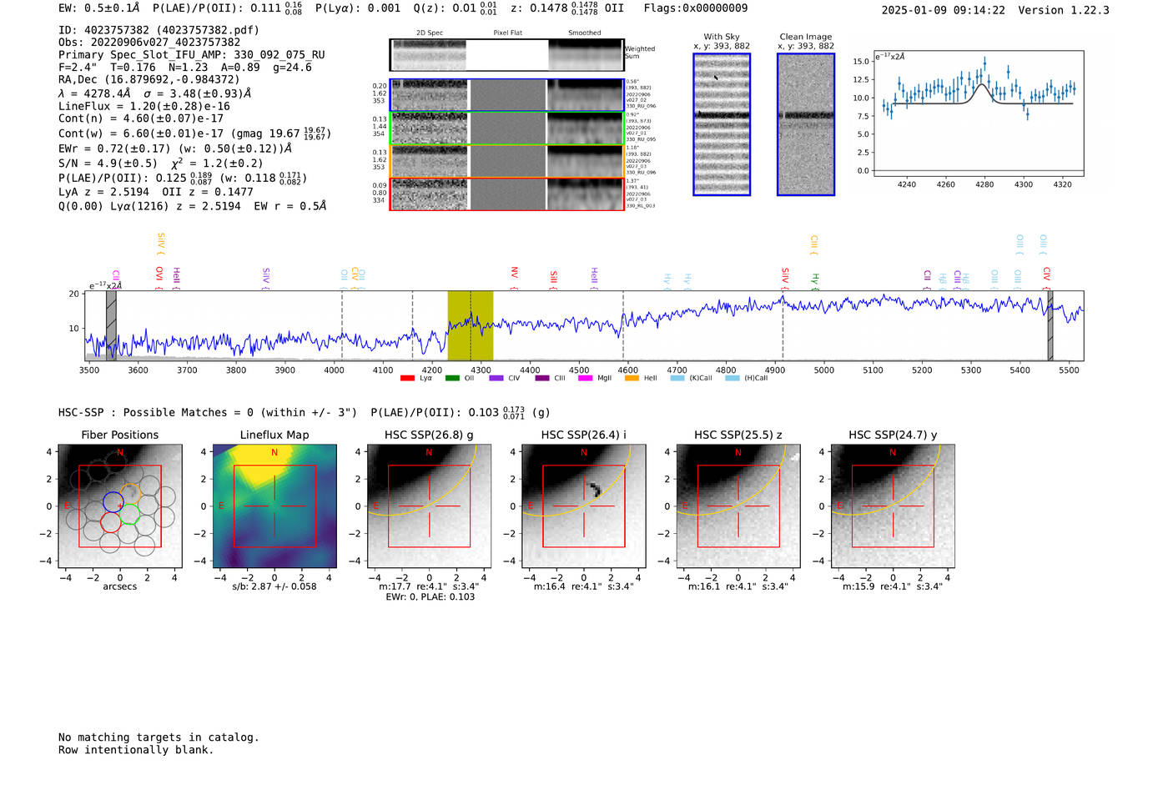Click the orange fiber circle in Fiber Positions
The height and width of the screenshot is (795, 1168).
pyautogui.click(x=131, y=494)
